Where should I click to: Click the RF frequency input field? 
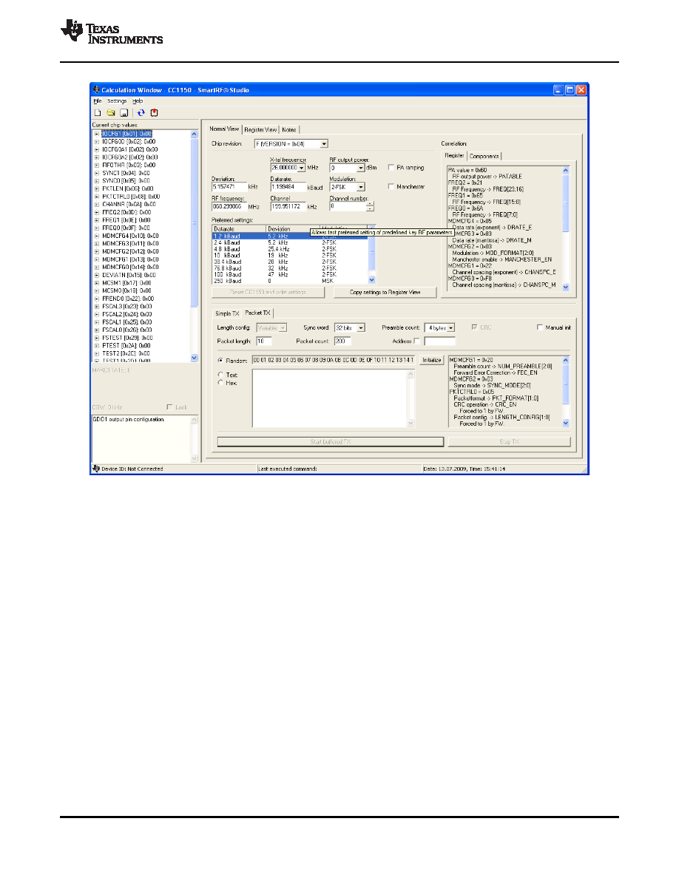tap(229, 207)
